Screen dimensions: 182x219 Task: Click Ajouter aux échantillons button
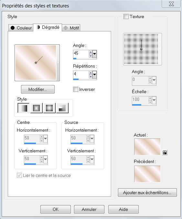147,192
